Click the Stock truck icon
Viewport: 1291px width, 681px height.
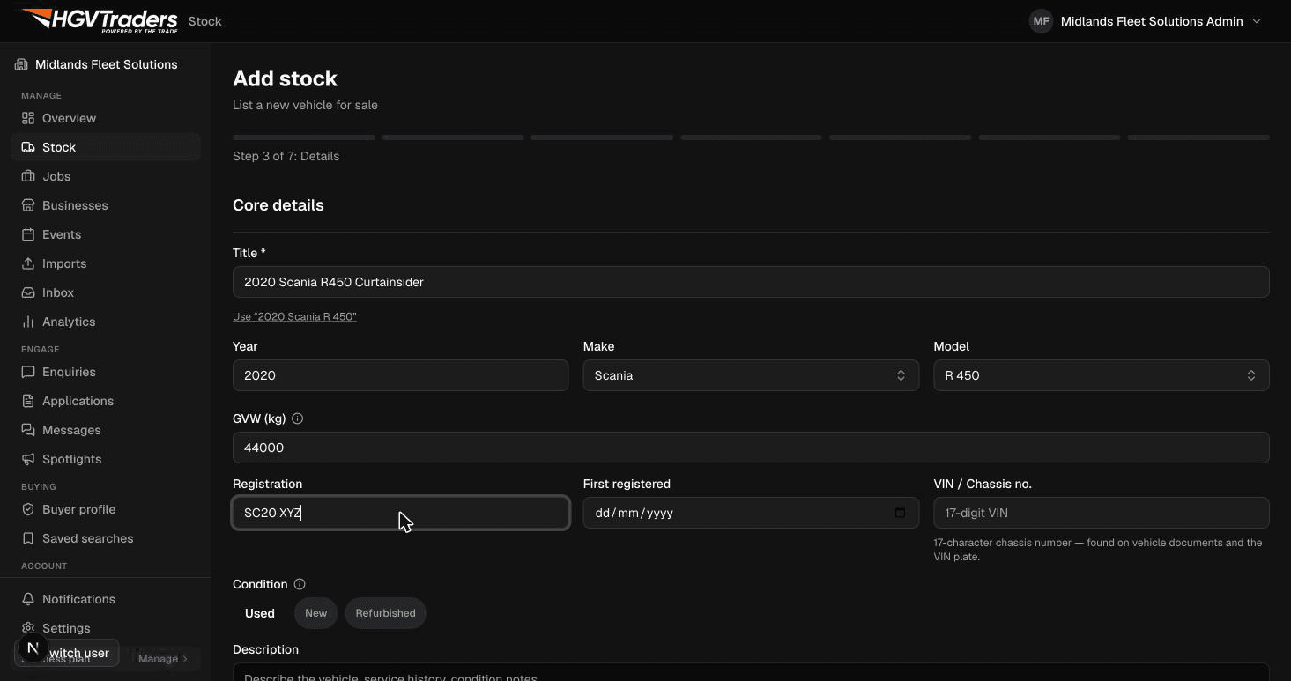point(28,147)
